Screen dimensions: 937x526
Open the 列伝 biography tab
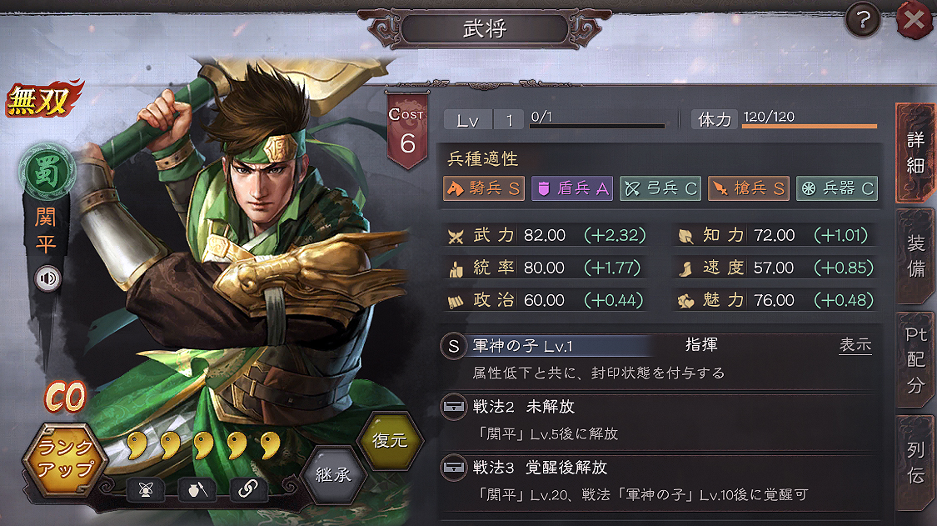[915, 463]
